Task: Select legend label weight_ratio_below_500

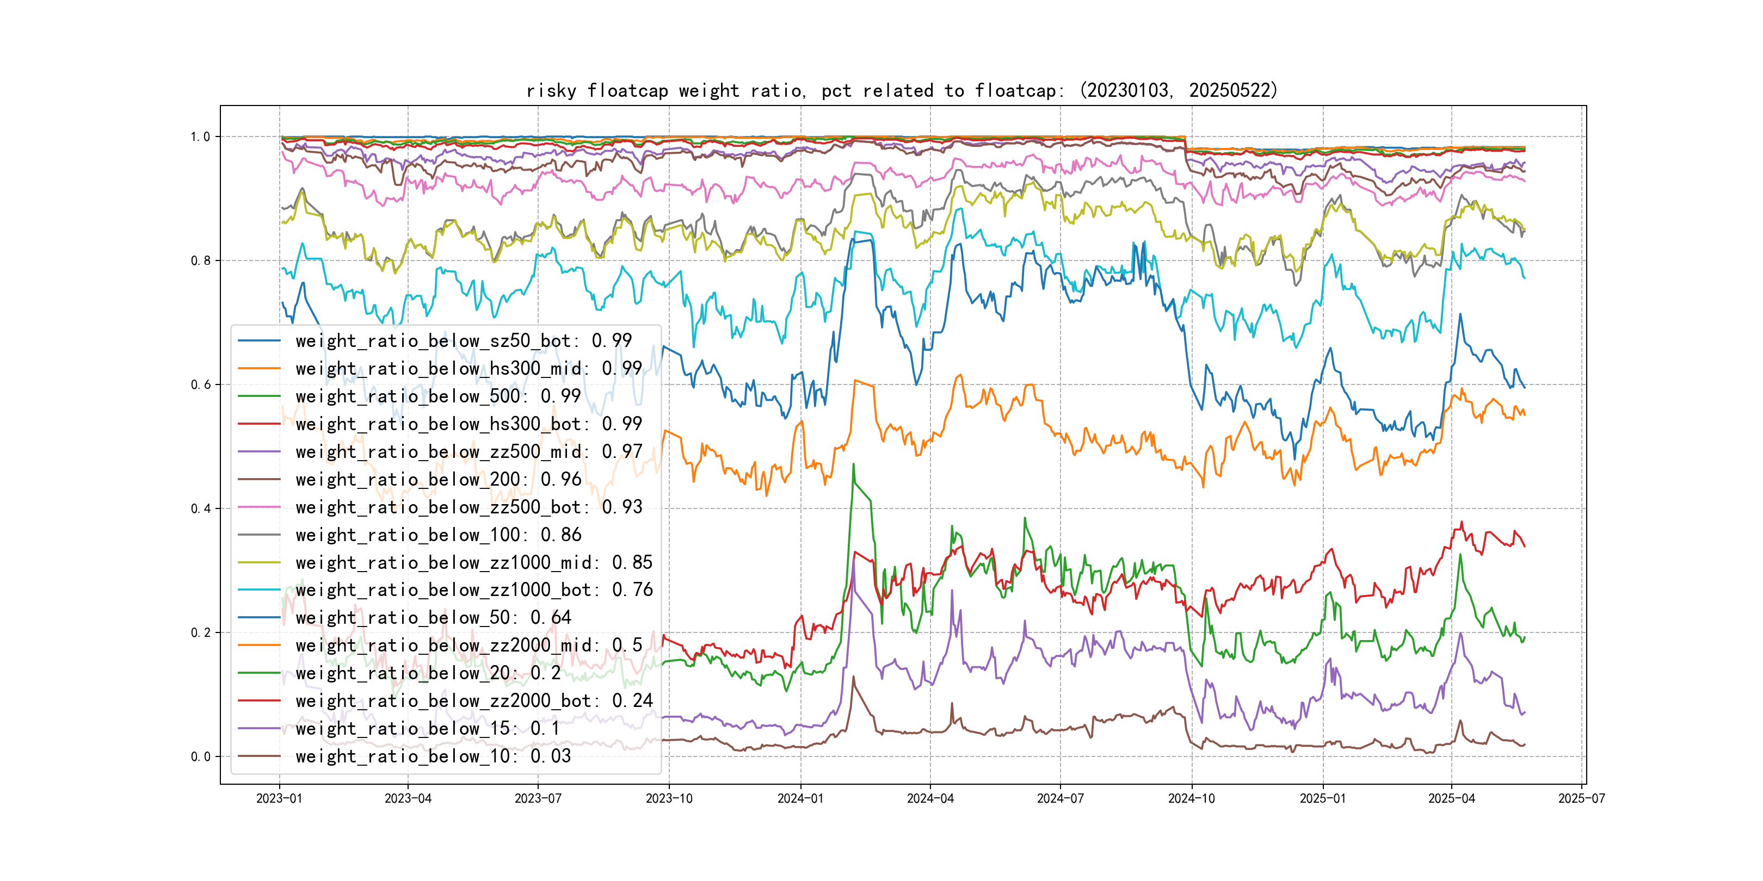Action: tap(438, 396)
